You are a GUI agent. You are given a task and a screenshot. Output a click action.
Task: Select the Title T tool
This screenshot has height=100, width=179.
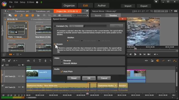point(40,61)
